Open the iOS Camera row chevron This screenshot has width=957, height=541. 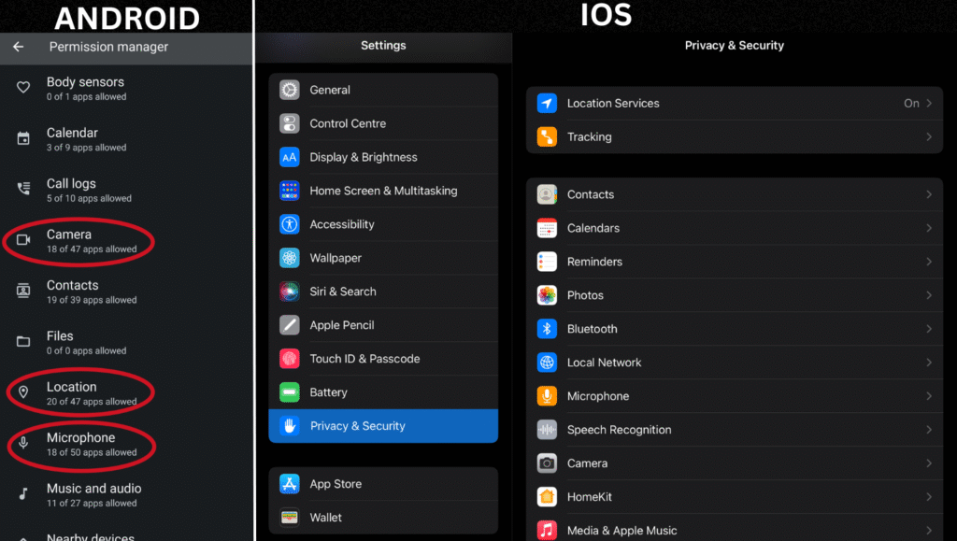(x=929, y=463)
